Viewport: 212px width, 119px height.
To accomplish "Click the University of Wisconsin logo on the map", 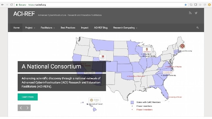I will click(147, 50).
